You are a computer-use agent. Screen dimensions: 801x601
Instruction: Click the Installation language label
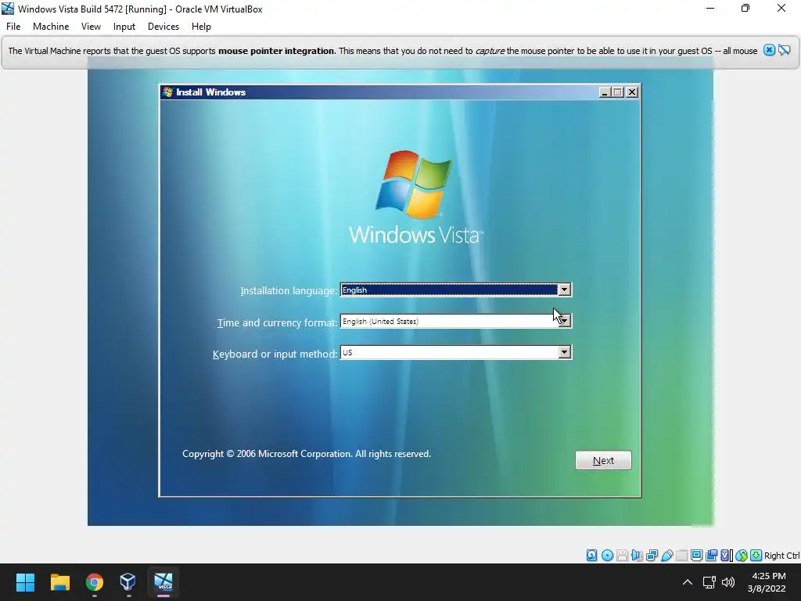coord(289,291)
